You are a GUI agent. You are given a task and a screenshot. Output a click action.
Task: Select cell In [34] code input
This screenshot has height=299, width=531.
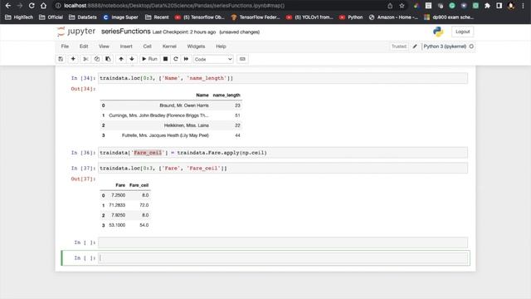click(x=283, y=78)
